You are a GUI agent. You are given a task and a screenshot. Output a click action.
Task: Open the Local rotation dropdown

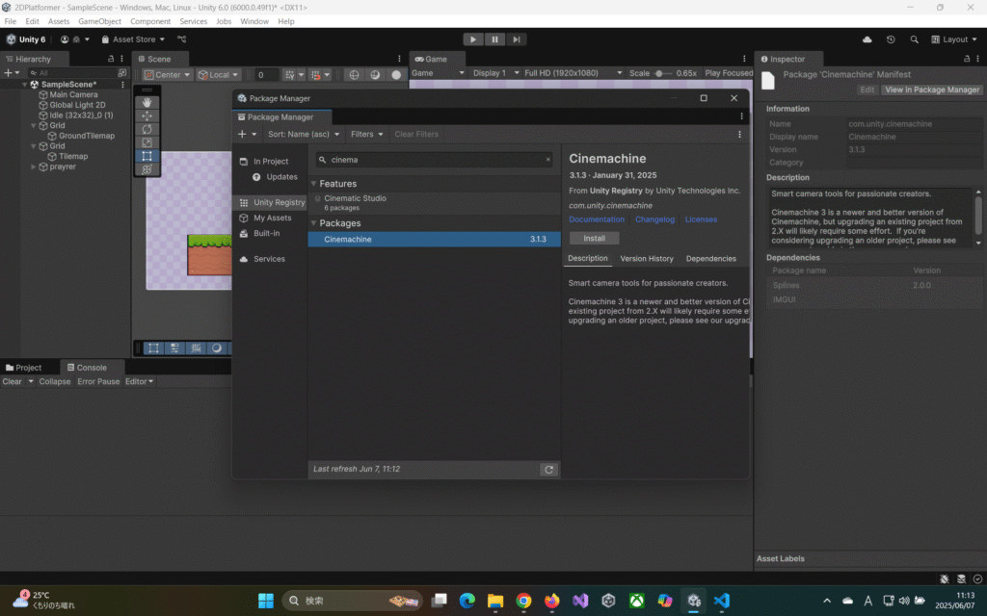tap(219, 75)
